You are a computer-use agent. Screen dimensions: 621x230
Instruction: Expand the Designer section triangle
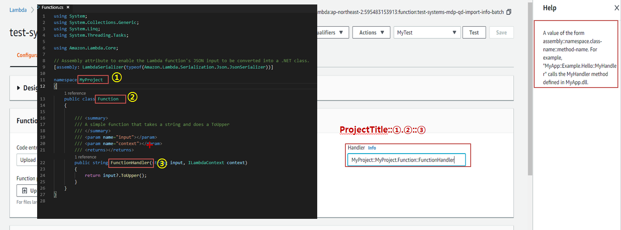pos(19,88)
